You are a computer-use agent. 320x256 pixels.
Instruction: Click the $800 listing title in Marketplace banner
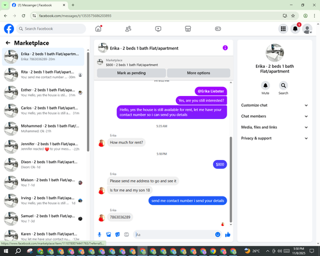132,65
